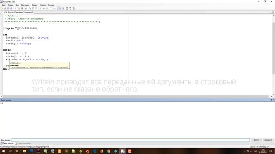Click the vertical scrollbar up arrow
The image size is (275, 154).
click(x=274, y=15)
